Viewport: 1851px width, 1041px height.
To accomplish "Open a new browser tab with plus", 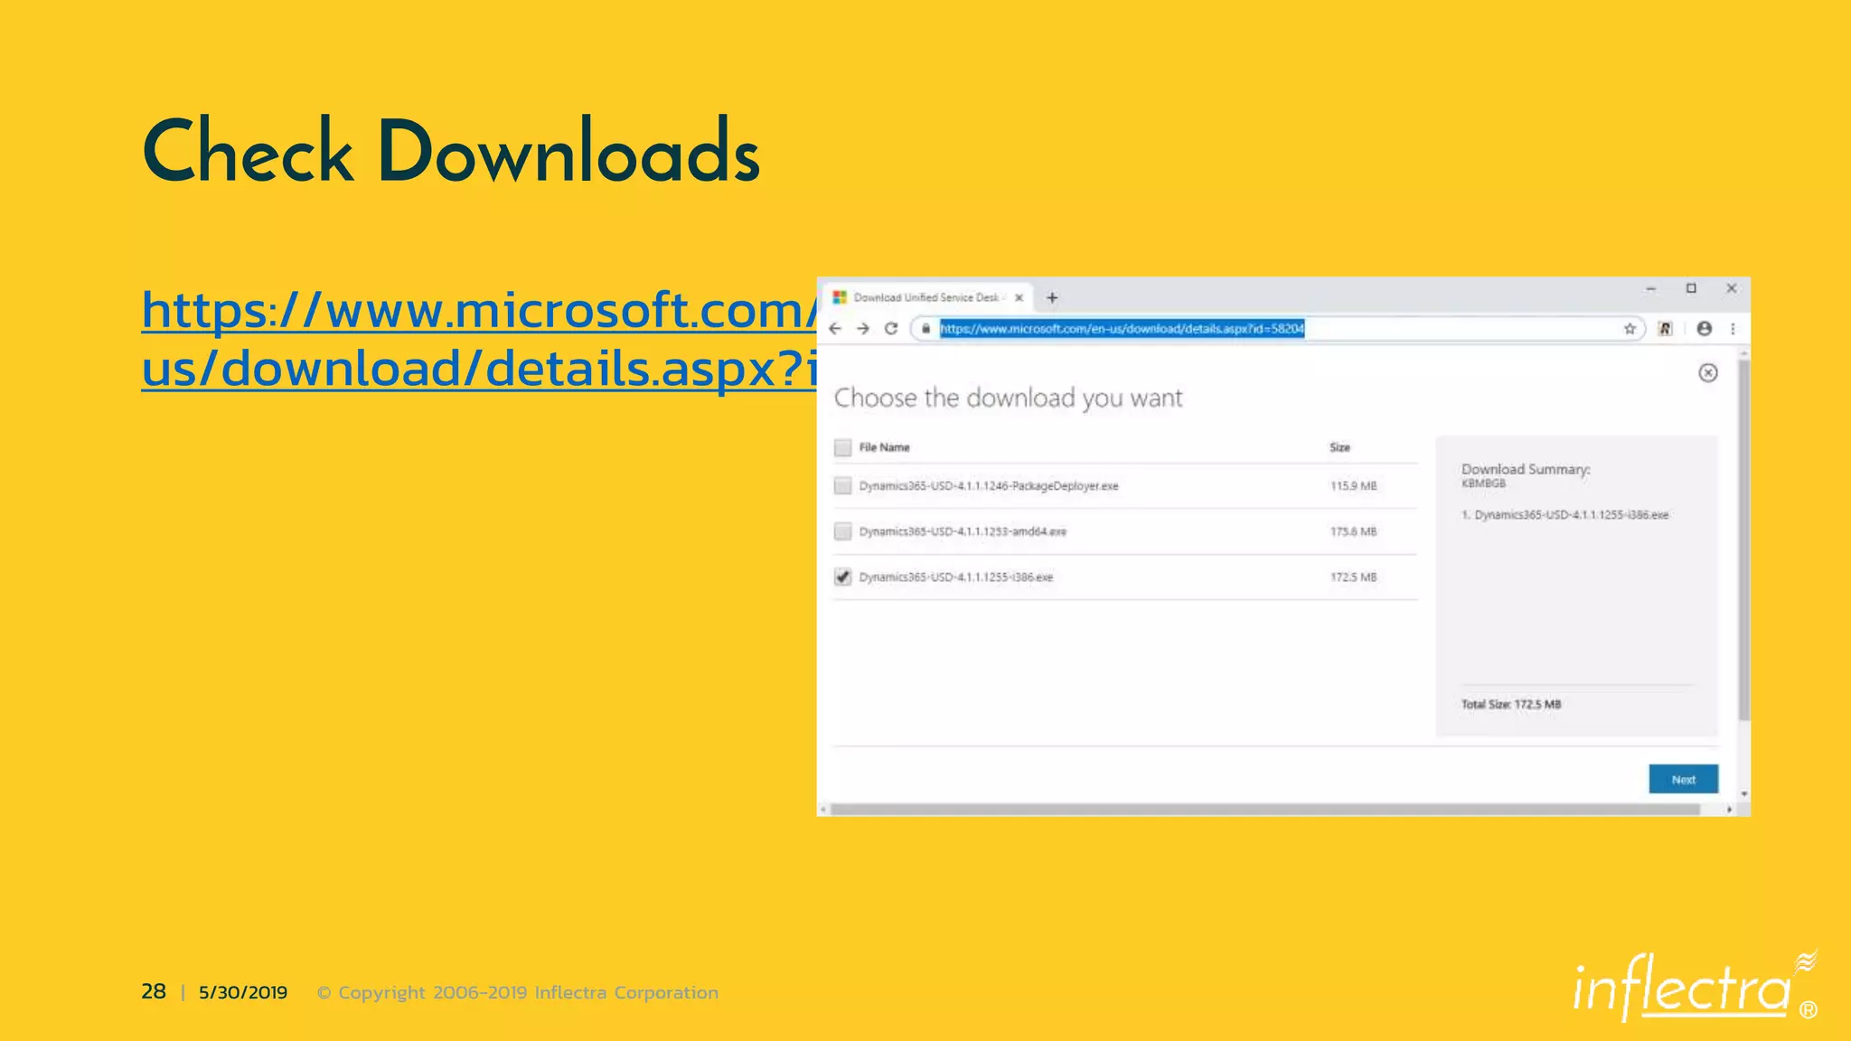I will coord(1052,297).
